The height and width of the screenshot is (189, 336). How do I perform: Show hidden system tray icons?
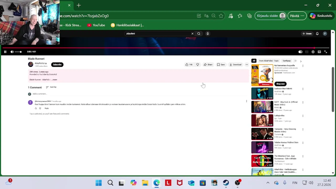pos(268,183)
